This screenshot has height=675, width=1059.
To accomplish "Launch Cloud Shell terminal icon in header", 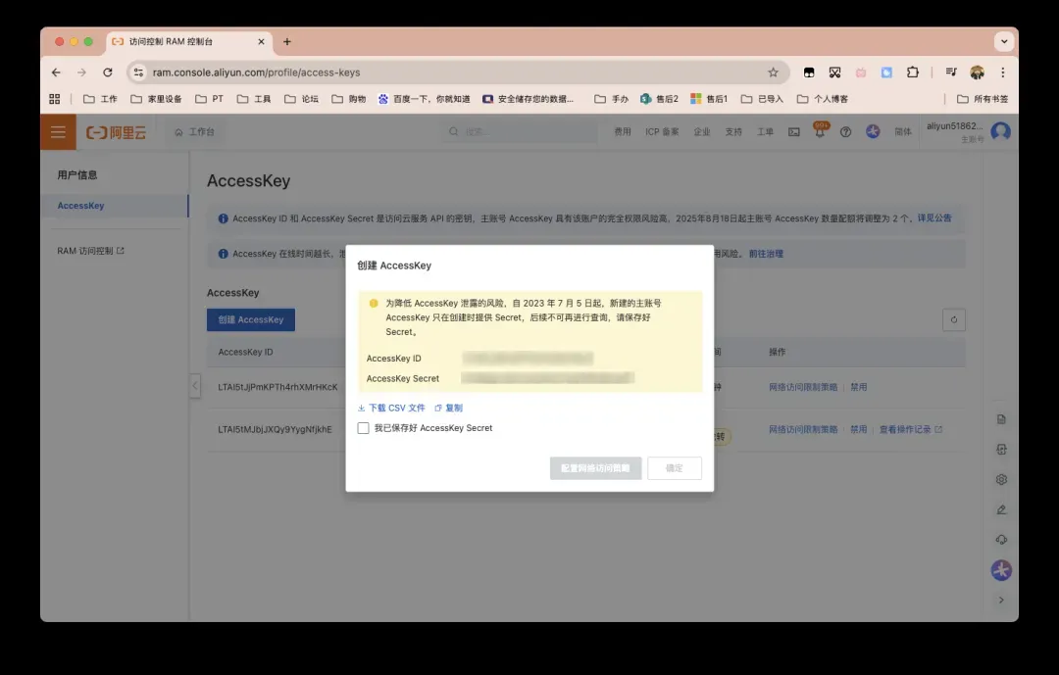I will [794, 132].
